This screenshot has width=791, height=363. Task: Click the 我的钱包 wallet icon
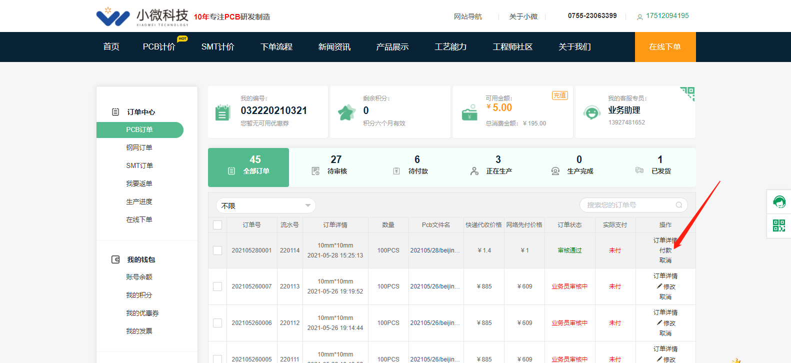tap(115, 259)
